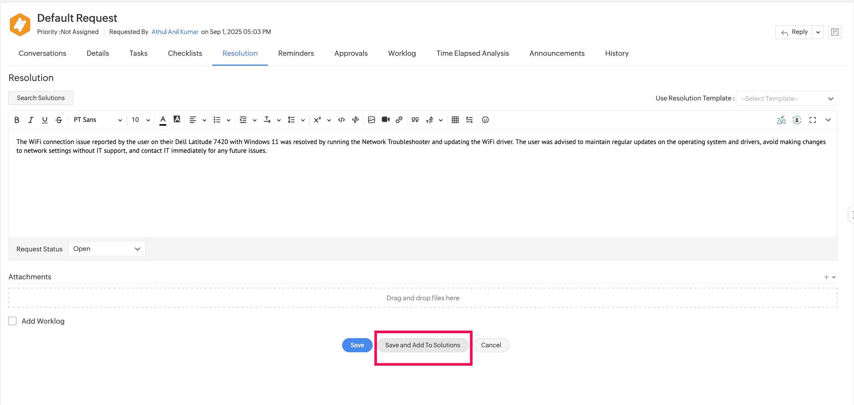Insert a bulleted list
Viewport: 854px width, 405px height.
click(217, 120)
